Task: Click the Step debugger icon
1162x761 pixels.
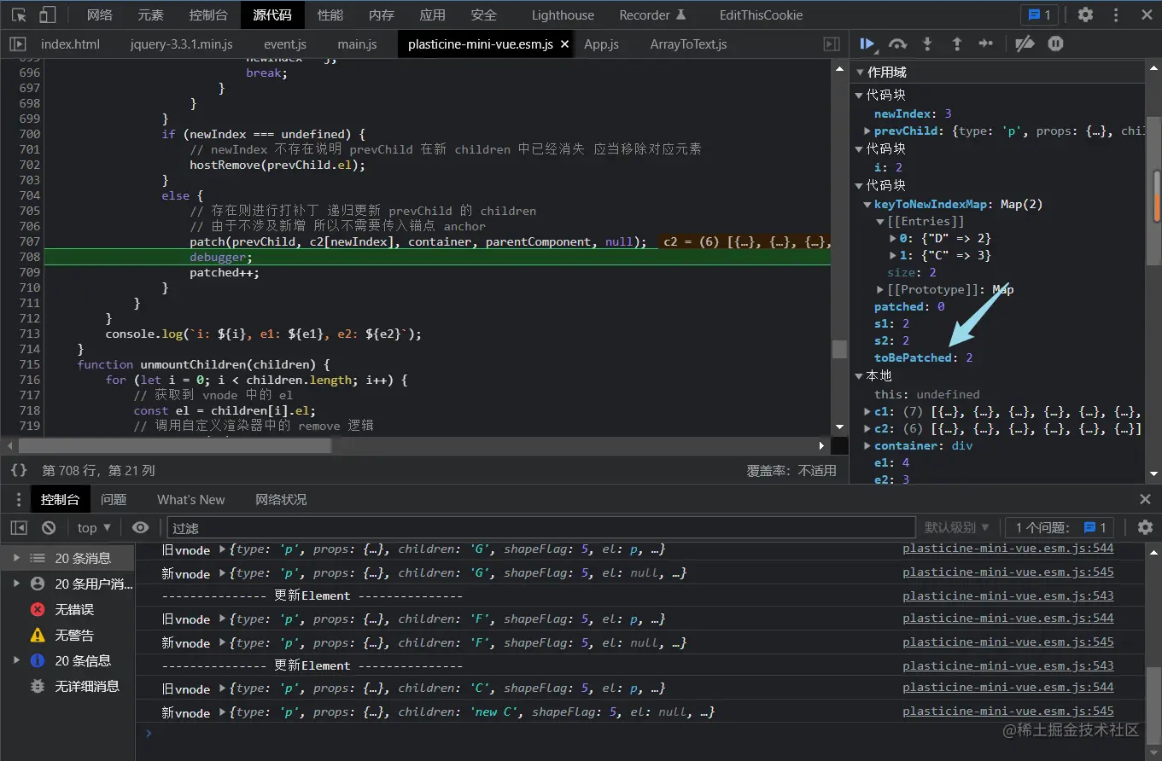Action: click(986, 44)
